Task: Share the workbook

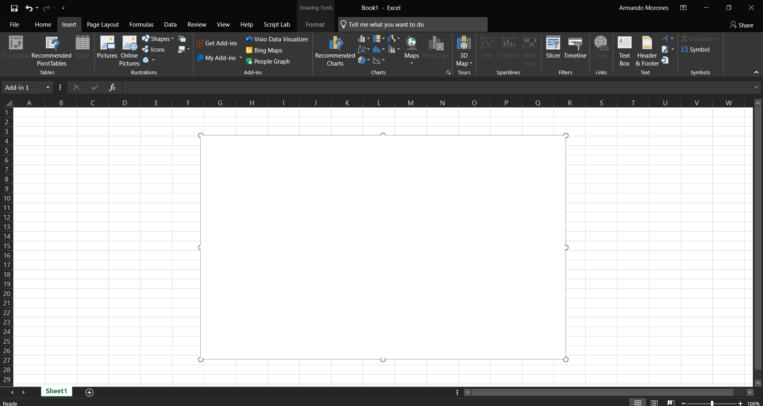Action: [x=742, y=25]
